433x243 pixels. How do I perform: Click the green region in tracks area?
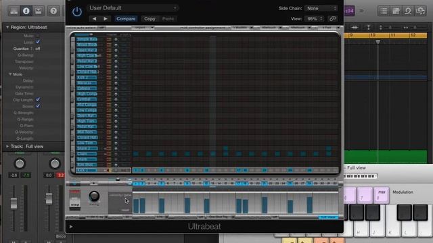(x=386, y=157)
